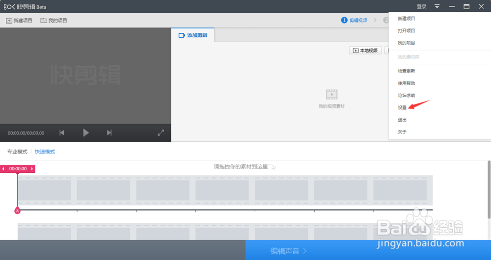Click 关于 menu entry

[x=402, y=132]
